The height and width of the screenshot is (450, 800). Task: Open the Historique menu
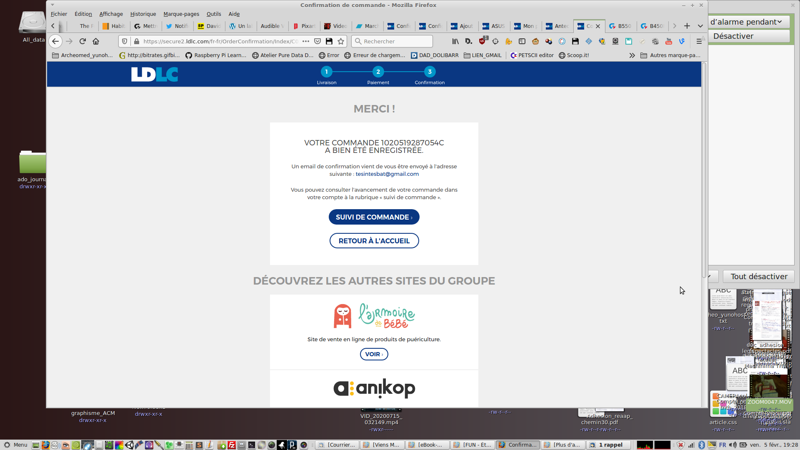click(x=143, y=14)
